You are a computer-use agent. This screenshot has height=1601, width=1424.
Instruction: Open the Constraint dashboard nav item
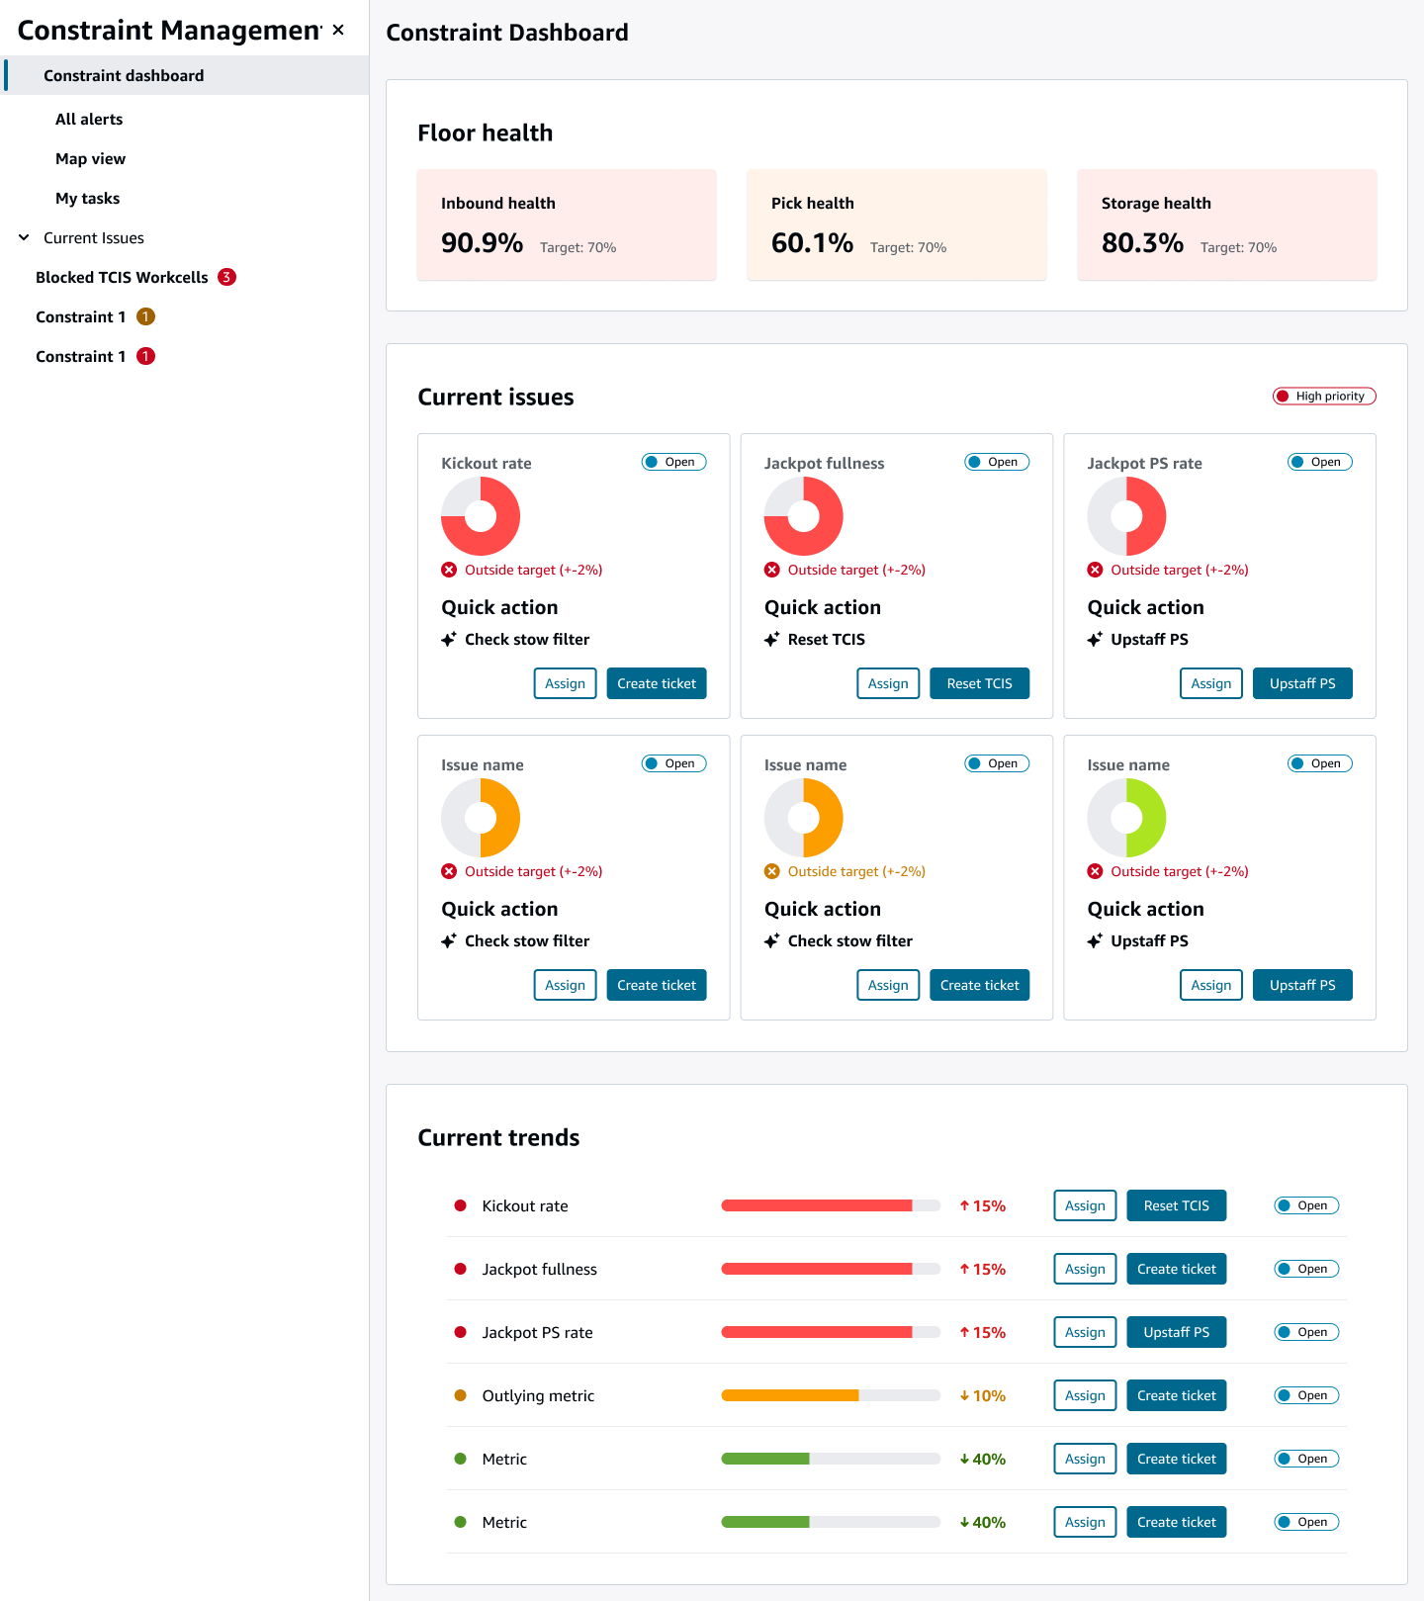(x=186, y=75)
